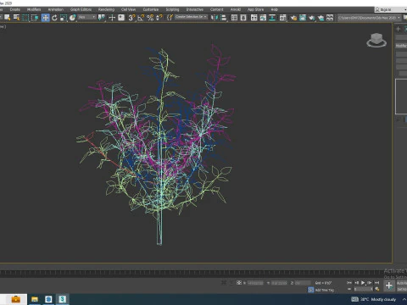
Task: Toggle Spinner Snap
Action: tap(159, 18)
